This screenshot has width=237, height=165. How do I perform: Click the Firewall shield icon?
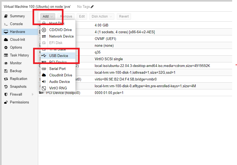[6, 95]
